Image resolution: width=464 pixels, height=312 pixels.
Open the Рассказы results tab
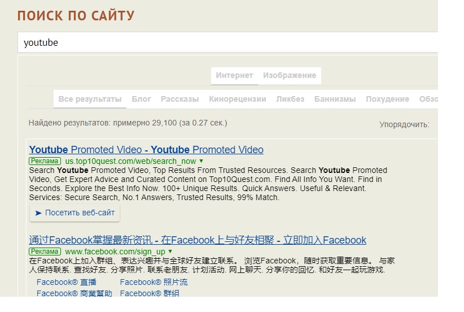[x=180, y=99]
